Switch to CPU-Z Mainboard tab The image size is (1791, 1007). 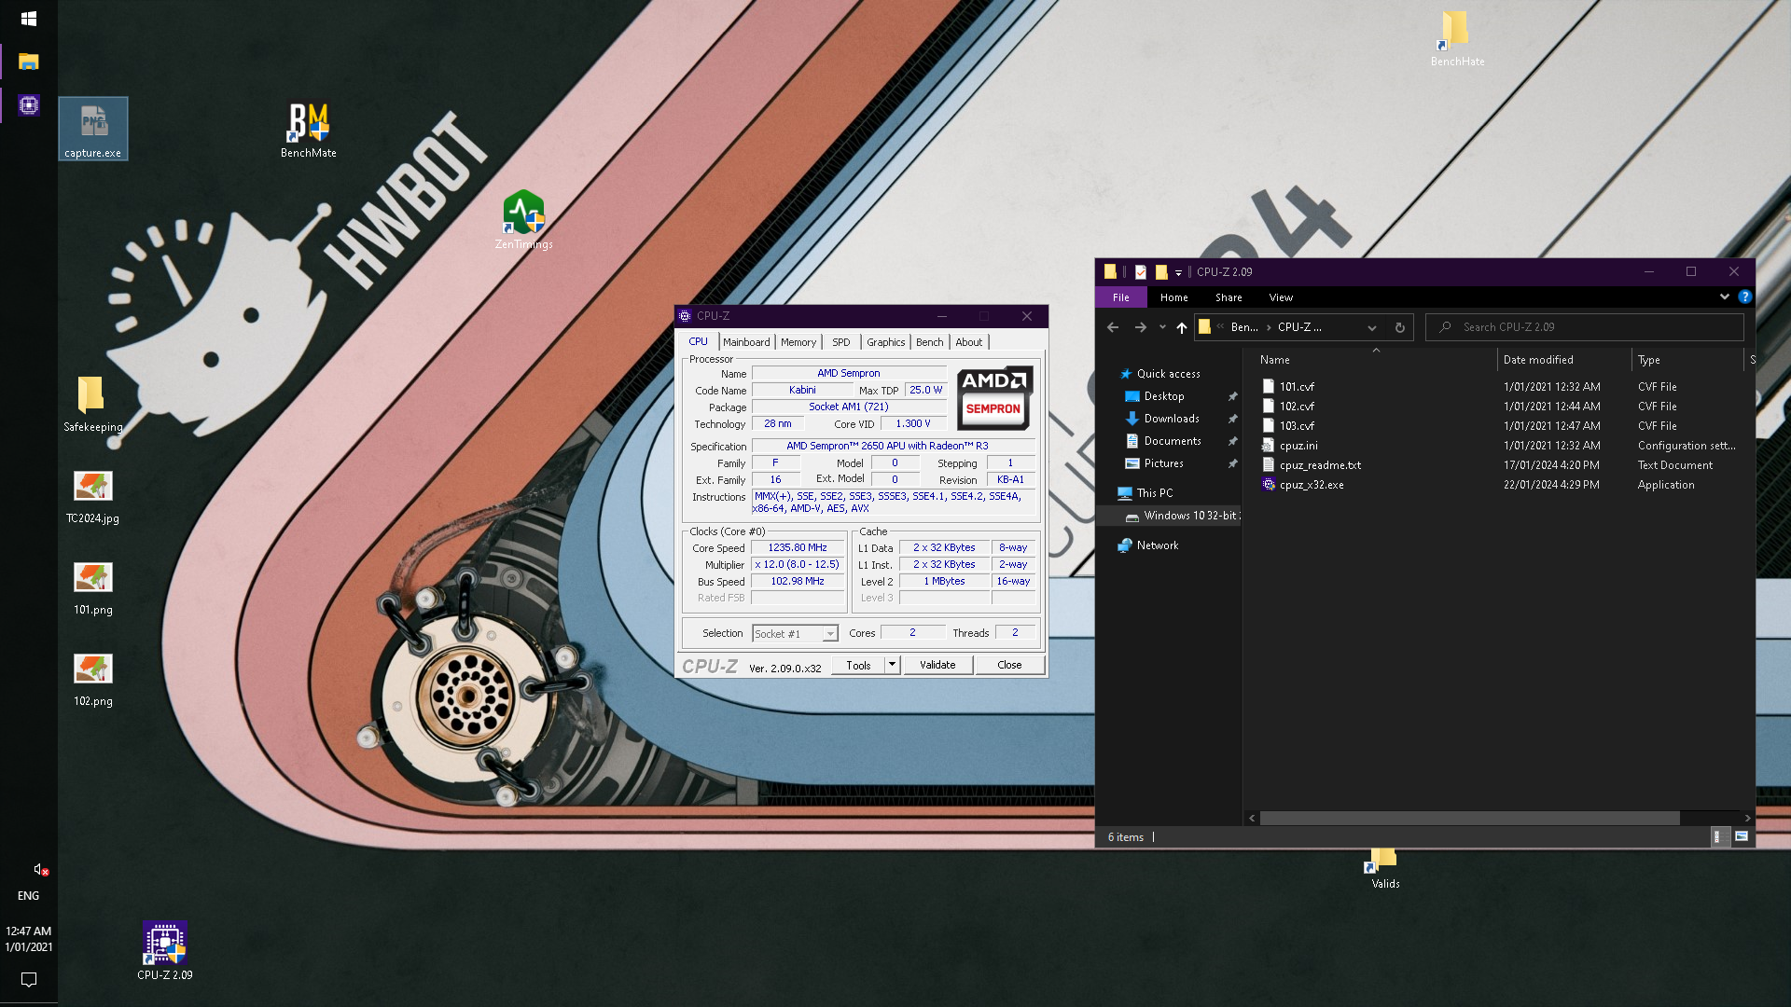pyautogui.click(x=746, y=342)
